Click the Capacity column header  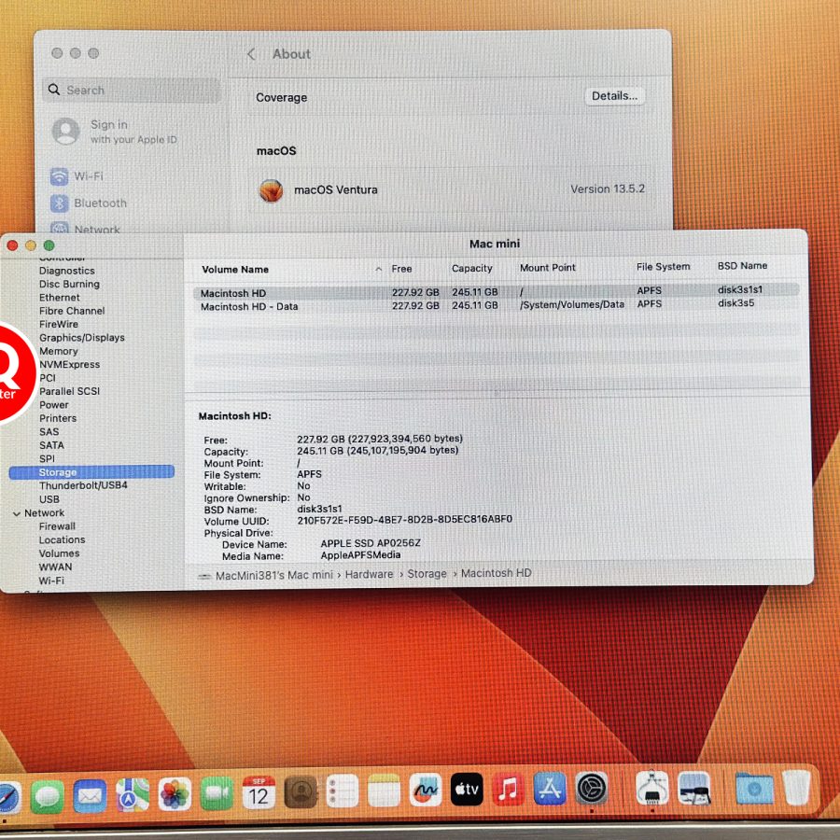pyautogui.click(x=472, y=269)
